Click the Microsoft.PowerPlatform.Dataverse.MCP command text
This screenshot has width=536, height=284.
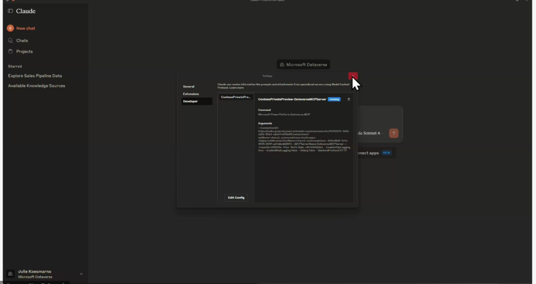[284, 115]
